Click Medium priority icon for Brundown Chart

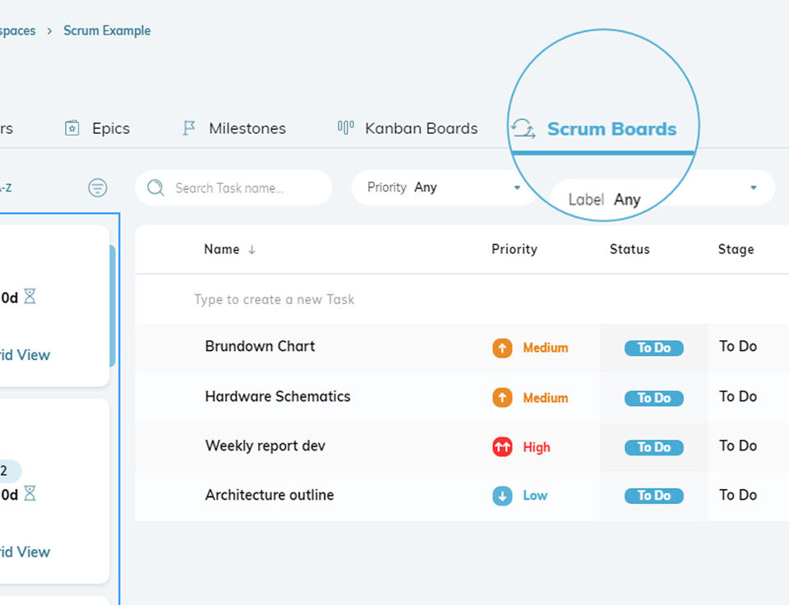tap(502, 348)
